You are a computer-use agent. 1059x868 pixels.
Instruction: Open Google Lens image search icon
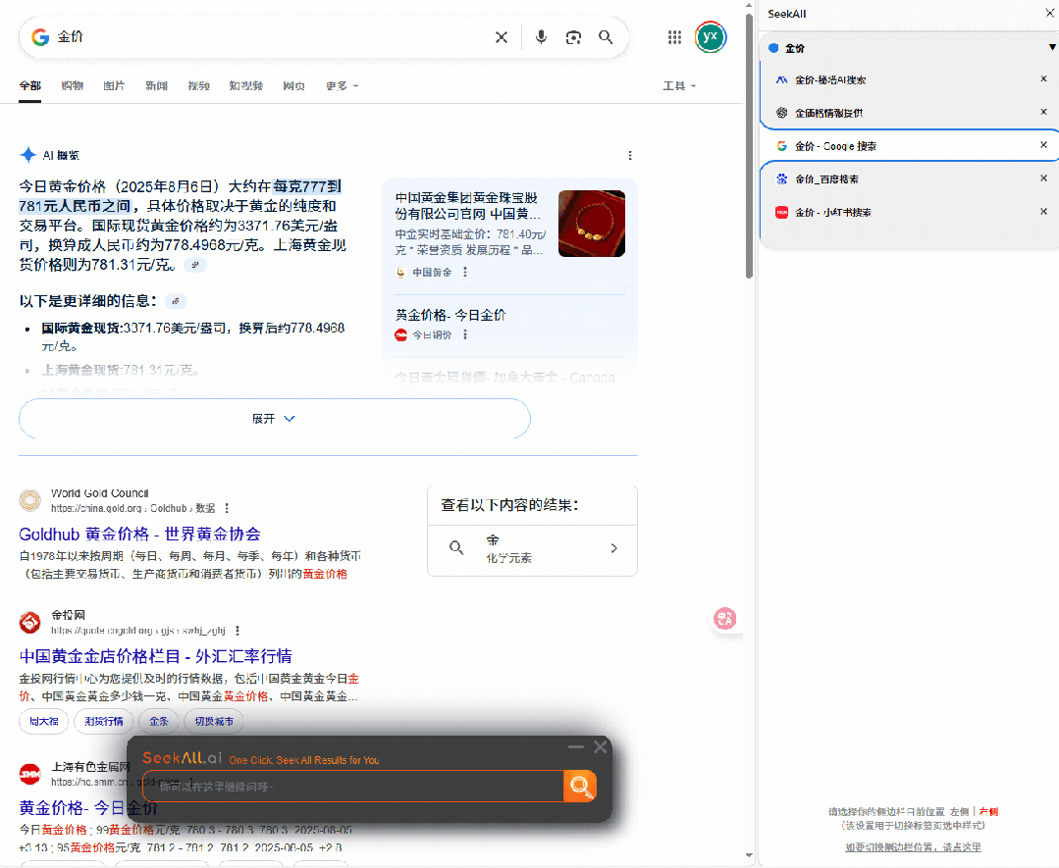tap(573, 37)
